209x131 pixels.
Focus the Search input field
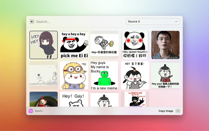point(78,22)
